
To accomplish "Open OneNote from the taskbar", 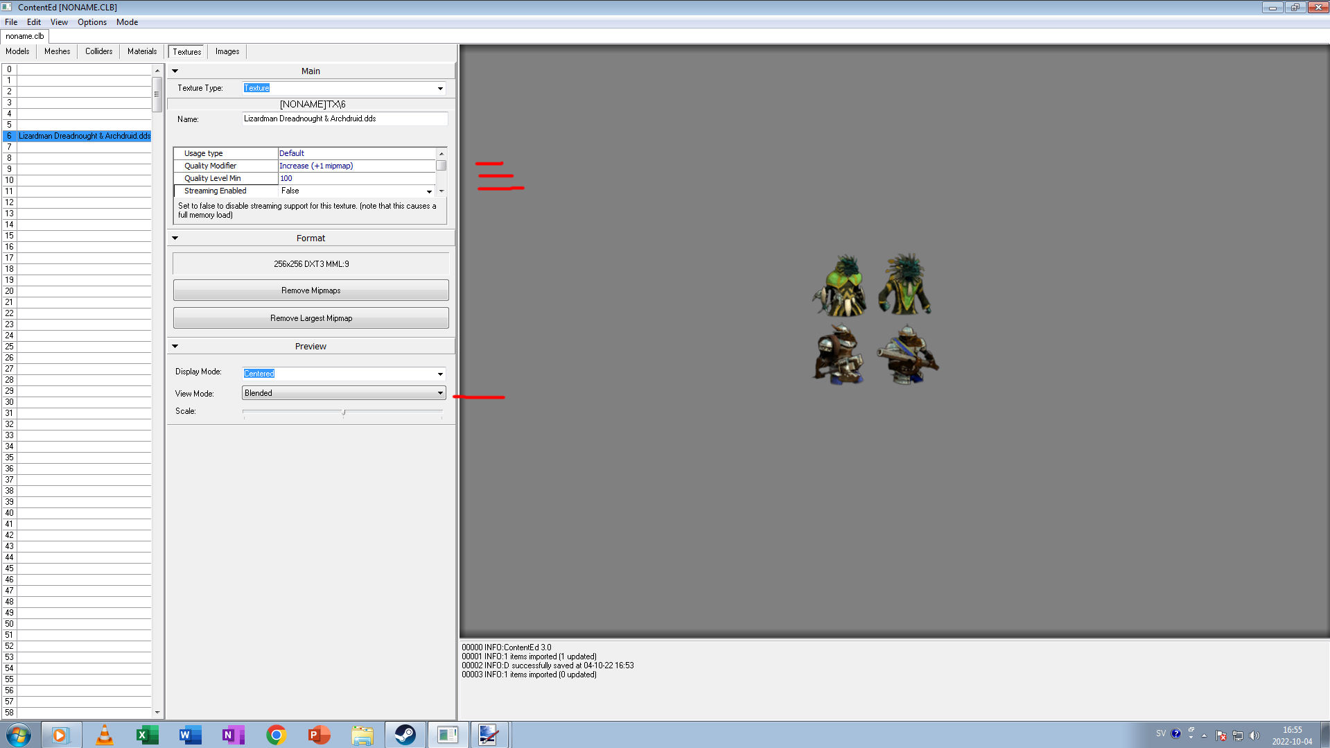I will pyautogui.click(x=233, y=735).
